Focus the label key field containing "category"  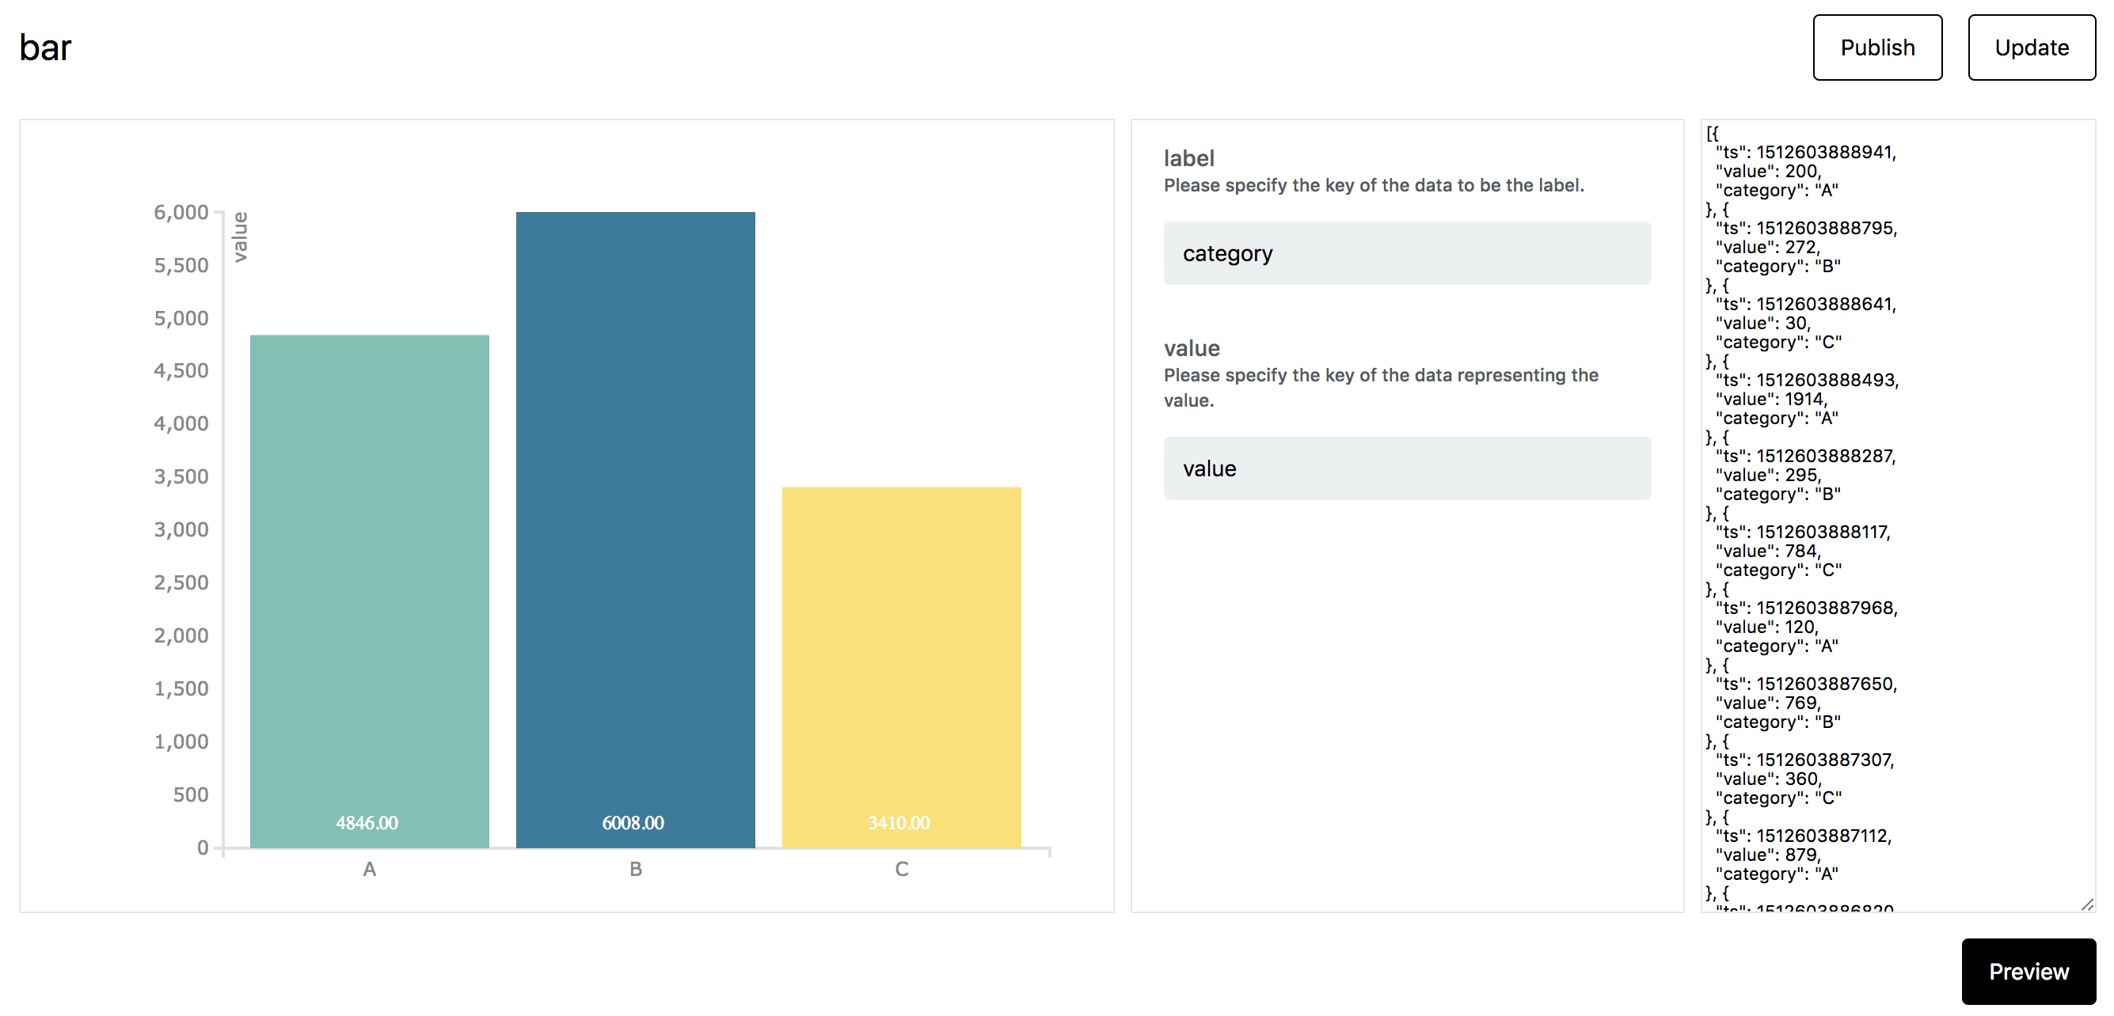pos(1407,253)
